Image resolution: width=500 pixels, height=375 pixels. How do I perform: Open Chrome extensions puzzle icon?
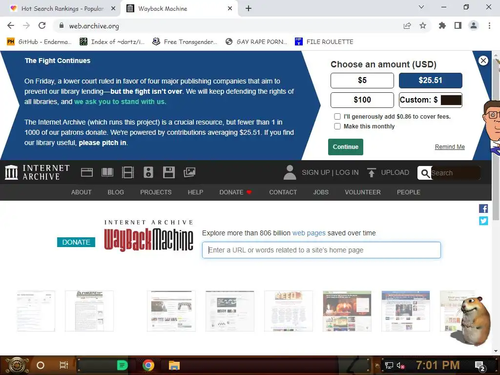tap(442, 25)
